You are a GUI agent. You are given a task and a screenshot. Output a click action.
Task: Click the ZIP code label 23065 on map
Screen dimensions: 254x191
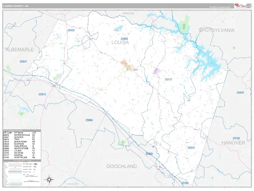click(x=149, y=154)
